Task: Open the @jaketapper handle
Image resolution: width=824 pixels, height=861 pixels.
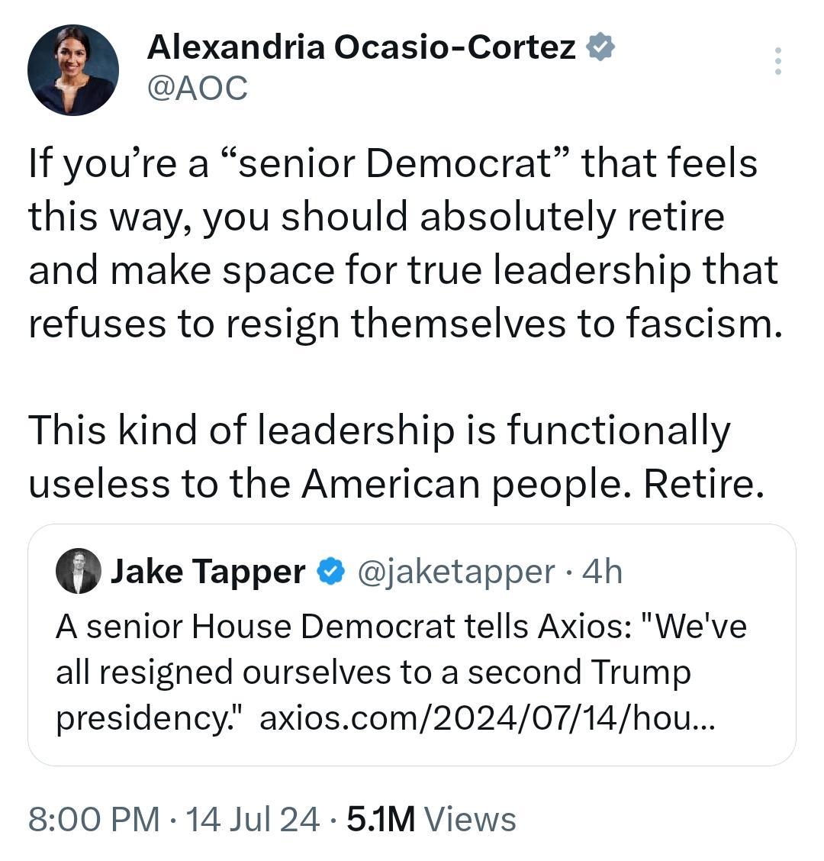Action: (x=456, y=571)
